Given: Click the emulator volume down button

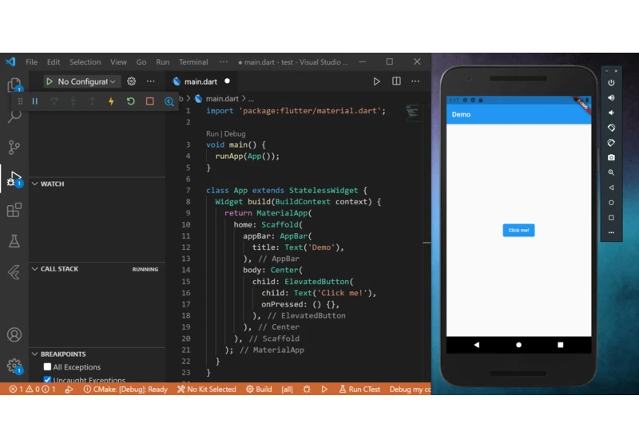Looking at the screenshot, I should (611, 113).
